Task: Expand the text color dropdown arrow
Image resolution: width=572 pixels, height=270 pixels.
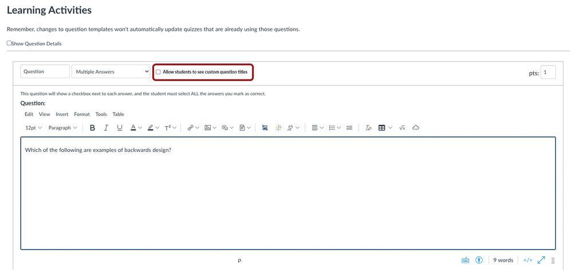Action: click(x=140, y=128)
